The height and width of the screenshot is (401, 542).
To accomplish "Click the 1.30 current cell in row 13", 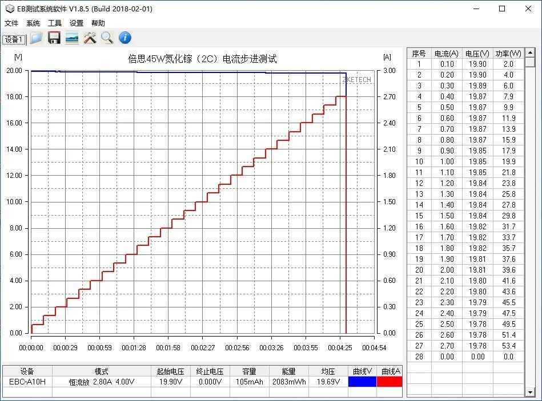I will coord(447,194).
